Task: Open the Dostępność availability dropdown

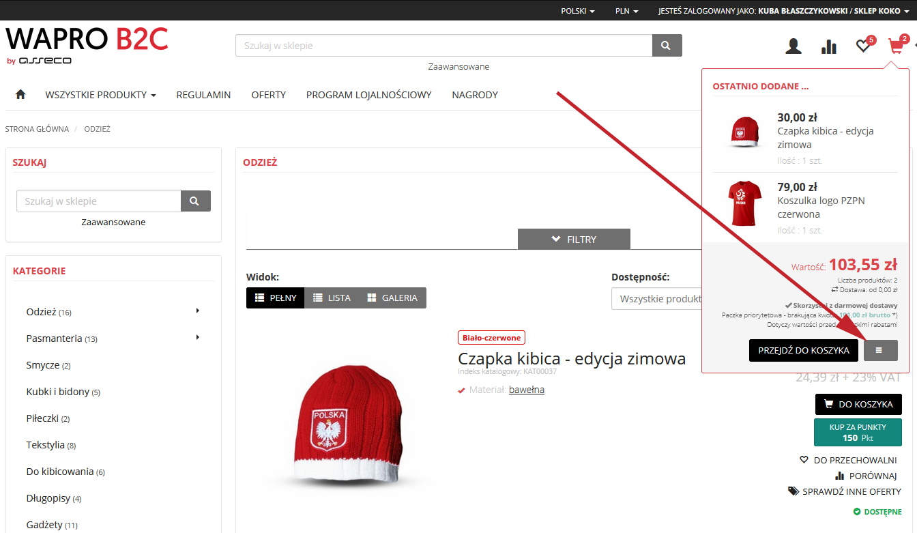Action: point(656,299)
